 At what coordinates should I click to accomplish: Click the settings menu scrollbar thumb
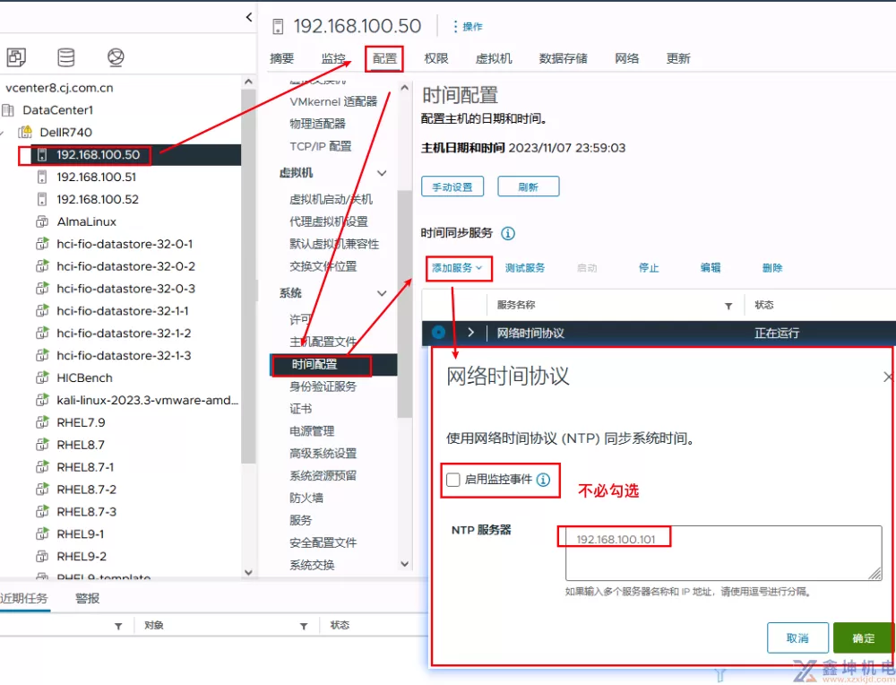pos(405,303)
